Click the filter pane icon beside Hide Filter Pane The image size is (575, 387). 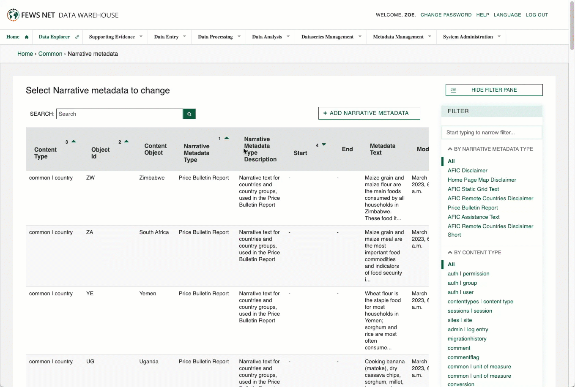click(x=454, y=90)
